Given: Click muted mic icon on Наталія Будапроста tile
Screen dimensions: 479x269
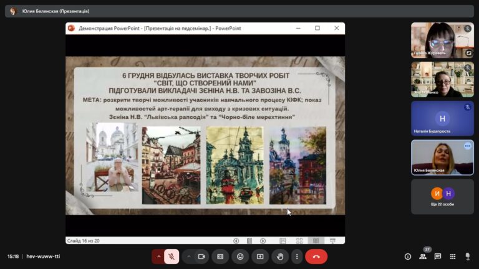Looking at the screenshot, I should point(467,107).
